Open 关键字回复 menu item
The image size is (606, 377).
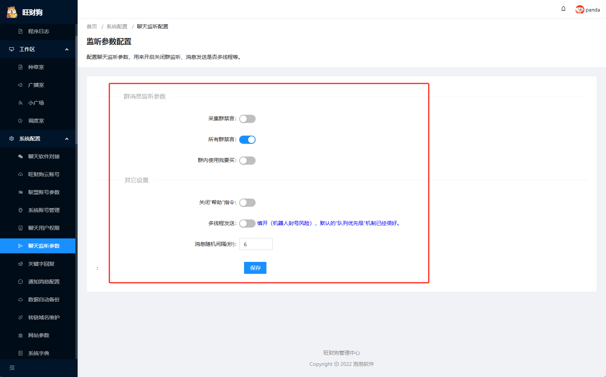pos(38,264)
